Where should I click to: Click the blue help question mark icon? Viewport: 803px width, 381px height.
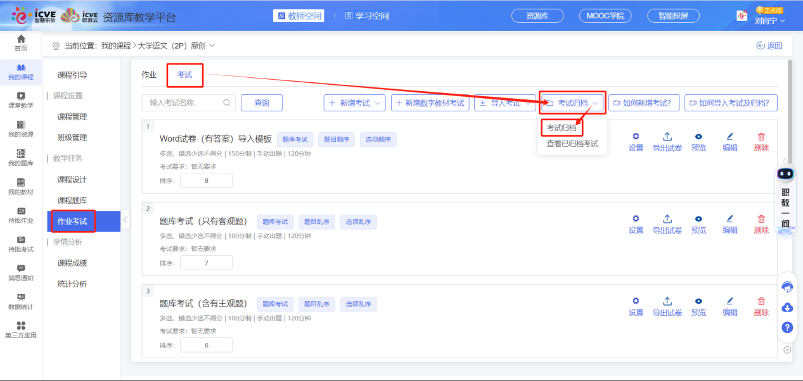(x=787, y=327)
